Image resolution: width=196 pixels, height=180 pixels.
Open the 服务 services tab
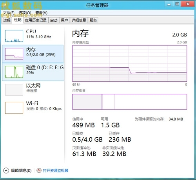click(93, 20)
